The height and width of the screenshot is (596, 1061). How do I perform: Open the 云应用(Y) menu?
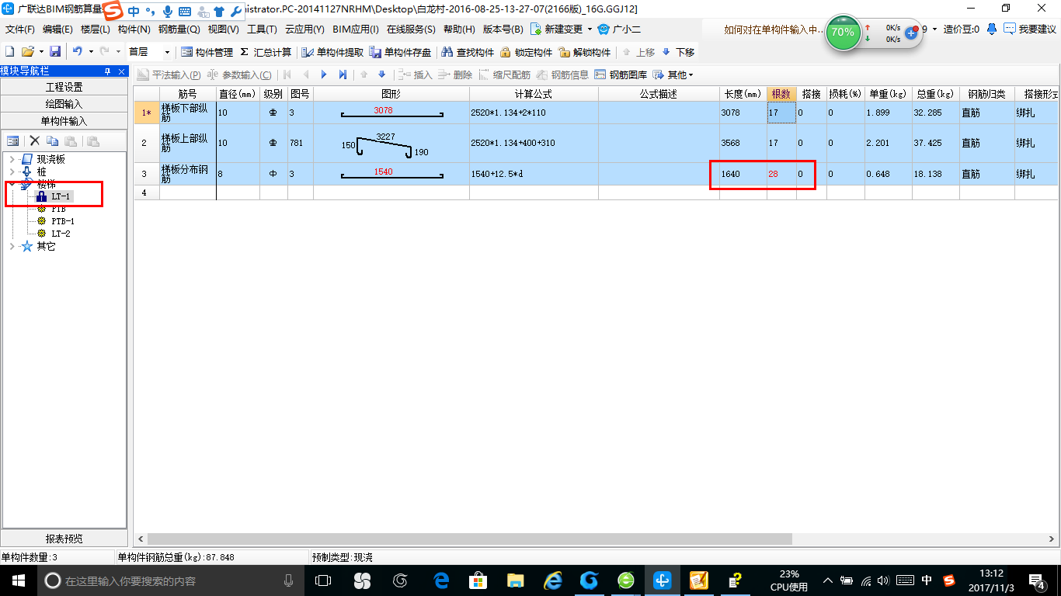click(x=304, y=29)
